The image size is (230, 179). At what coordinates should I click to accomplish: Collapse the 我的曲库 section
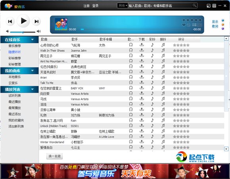point(33,70)
